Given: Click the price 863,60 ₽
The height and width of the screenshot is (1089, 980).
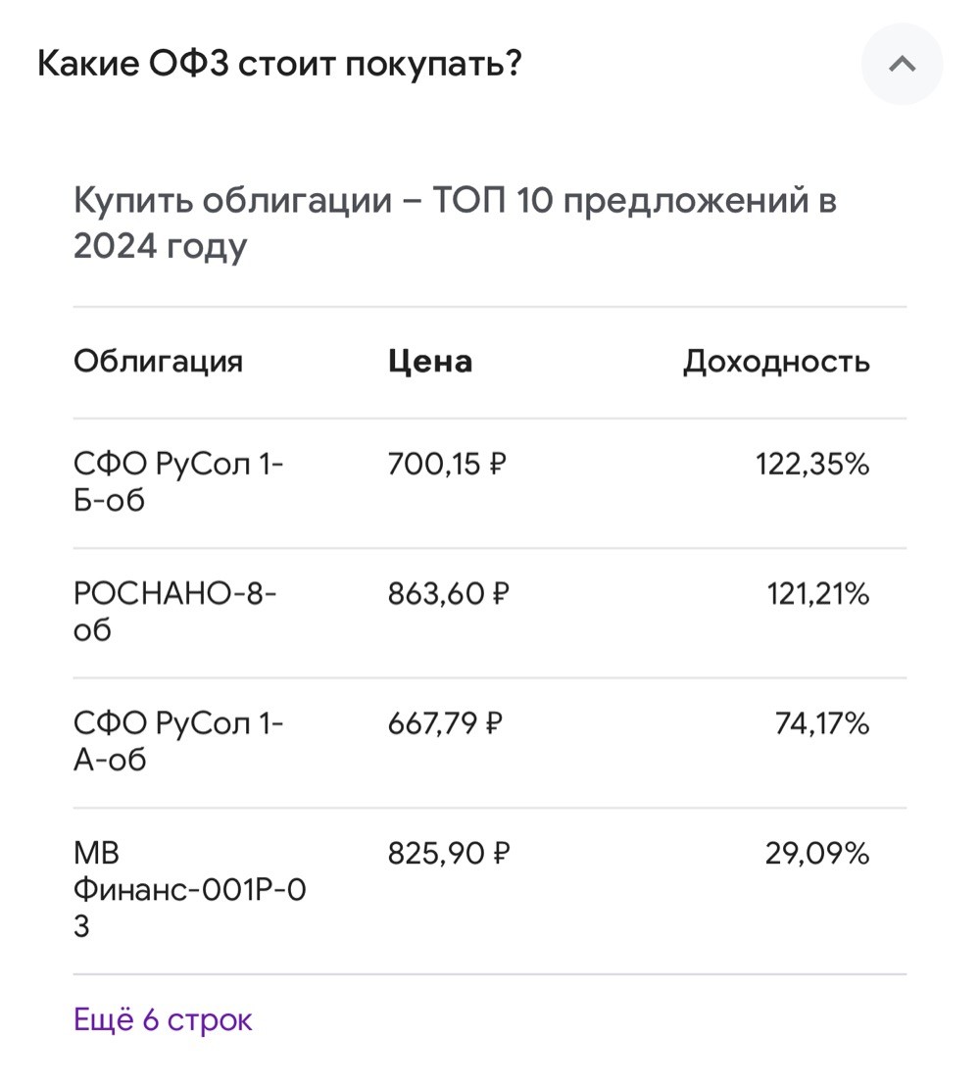Looking at the screenshot, I should point(449,594).
